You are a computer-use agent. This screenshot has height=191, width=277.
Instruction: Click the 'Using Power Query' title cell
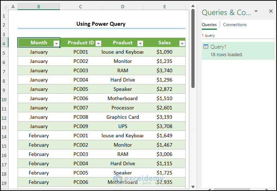coord(101,24)
